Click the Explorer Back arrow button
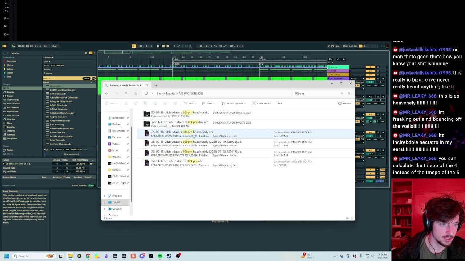The height and width of the screenshot is (261, 465). pos(106,94)
